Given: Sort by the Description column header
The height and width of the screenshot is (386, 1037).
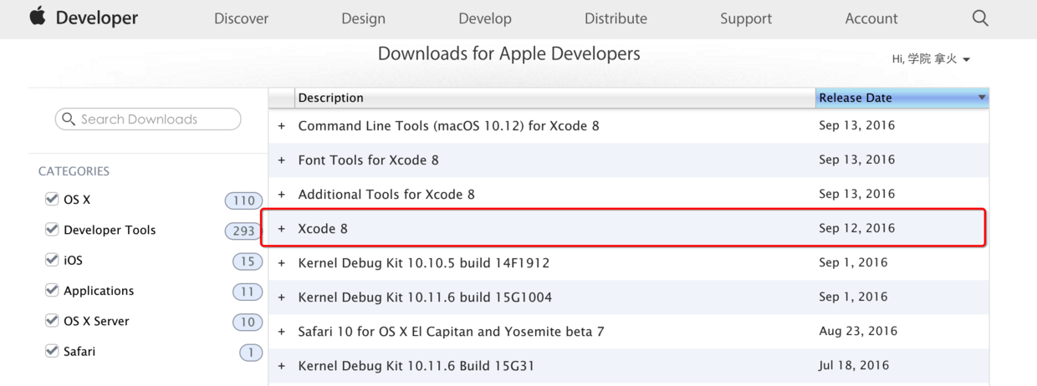Looking at the screenshot, I should pos(555,98).
